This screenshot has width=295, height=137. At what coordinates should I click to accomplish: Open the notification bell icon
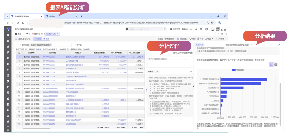(x=200, y=29)
